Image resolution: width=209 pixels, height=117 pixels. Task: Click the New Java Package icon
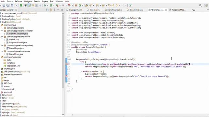pyautogui.click(x=76, y=6)
